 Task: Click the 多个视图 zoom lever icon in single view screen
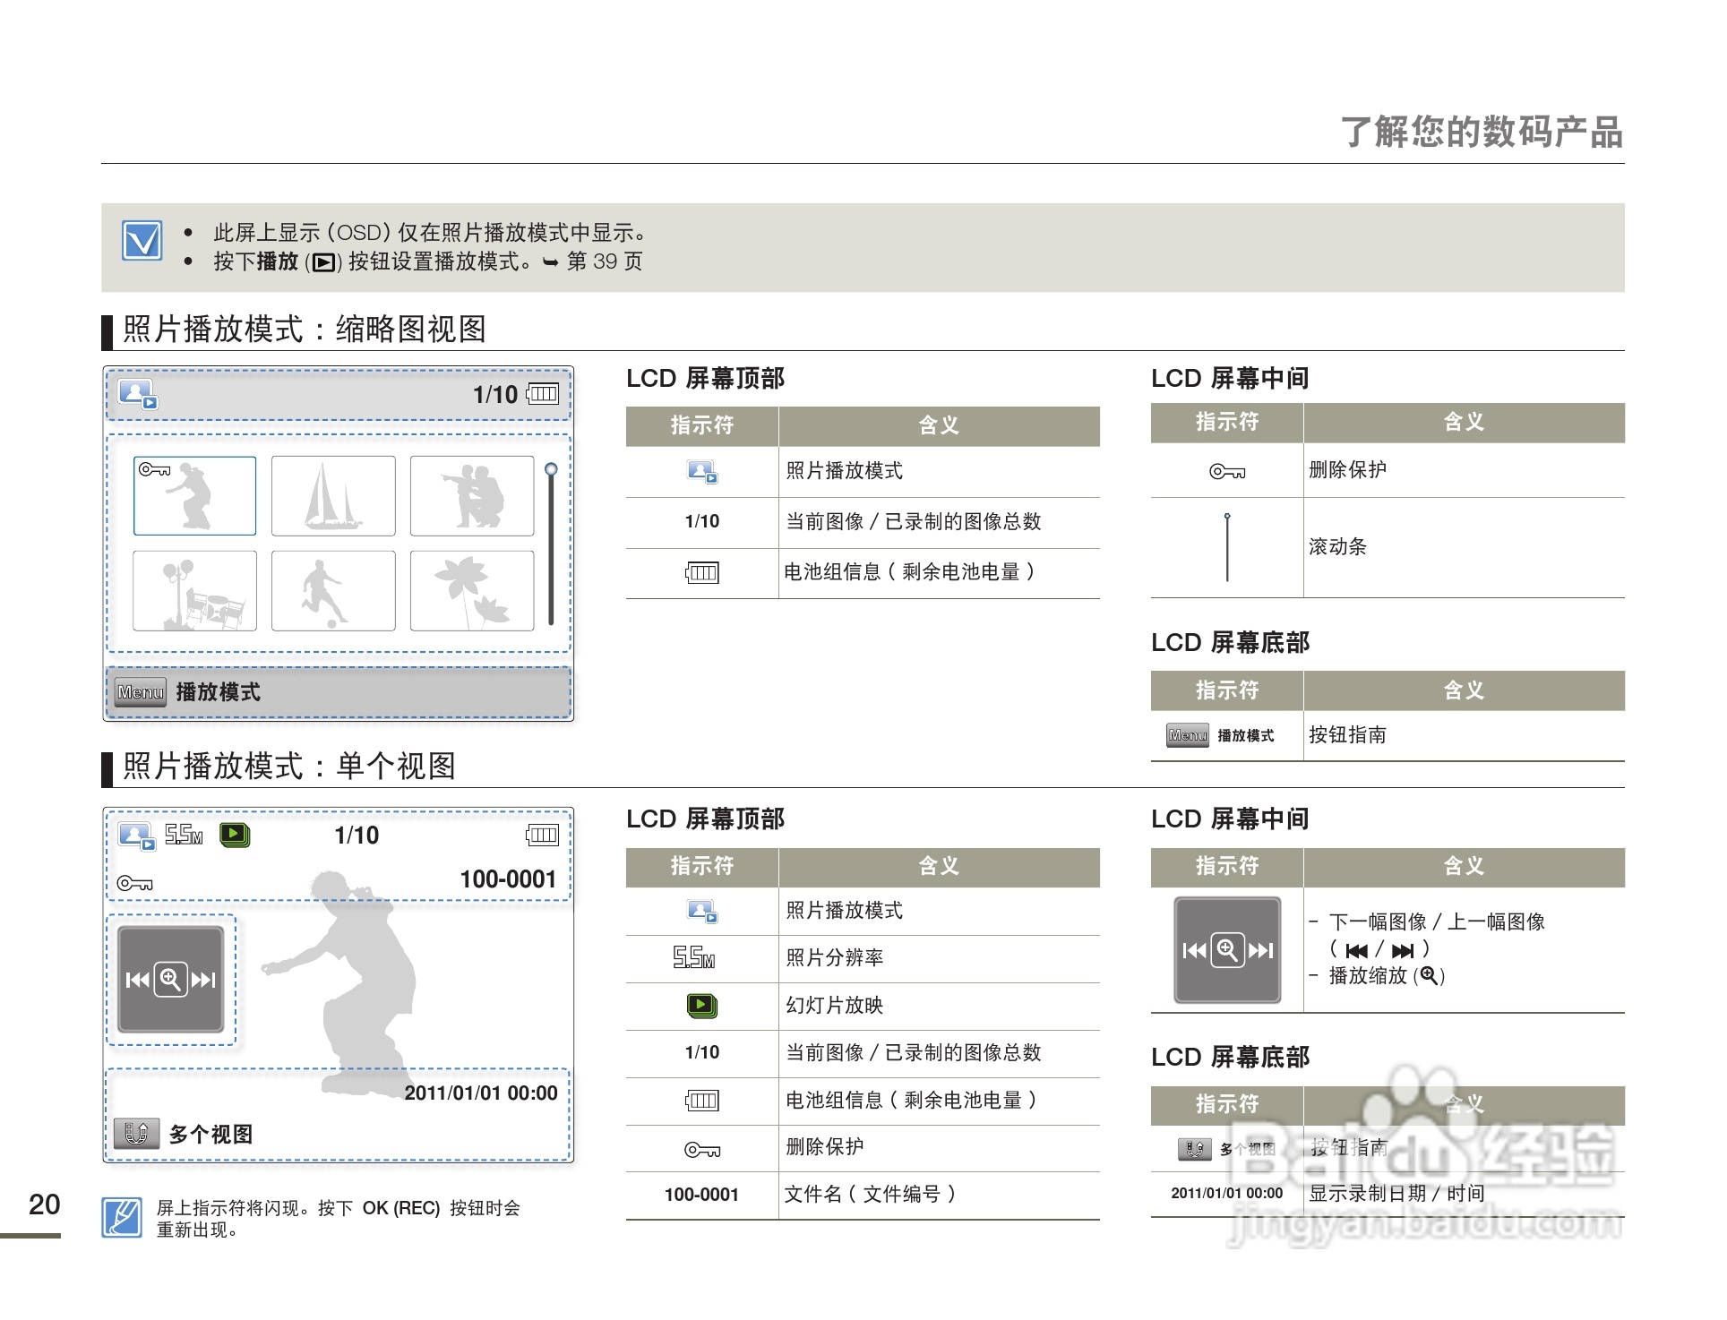(x=137, y=1134)
